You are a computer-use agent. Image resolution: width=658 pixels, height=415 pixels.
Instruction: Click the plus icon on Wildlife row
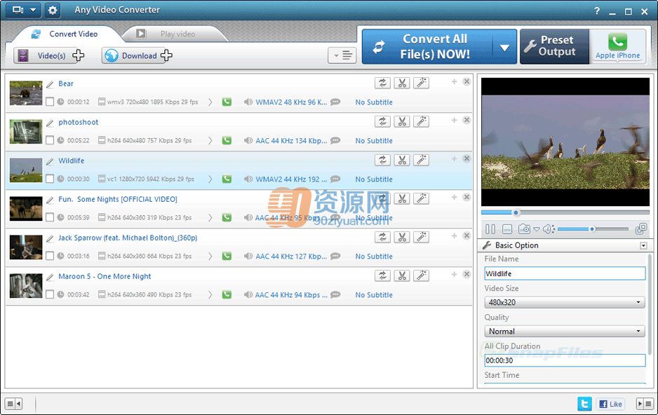[454, 159]
